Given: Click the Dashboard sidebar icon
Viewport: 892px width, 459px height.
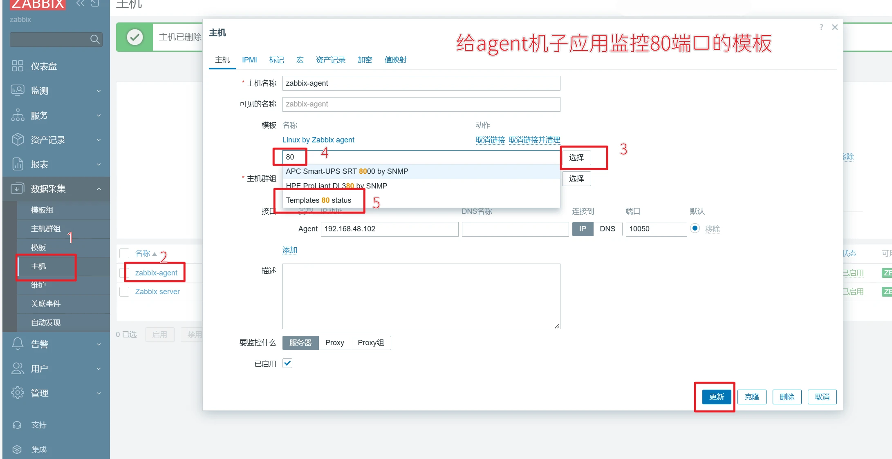Looking at the screenshot, I should pos(18,66).
